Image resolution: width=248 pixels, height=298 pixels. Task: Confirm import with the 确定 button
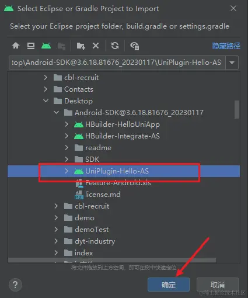[x=169, y=285]
